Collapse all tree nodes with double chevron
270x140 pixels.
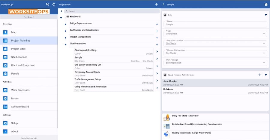point(61,11)
